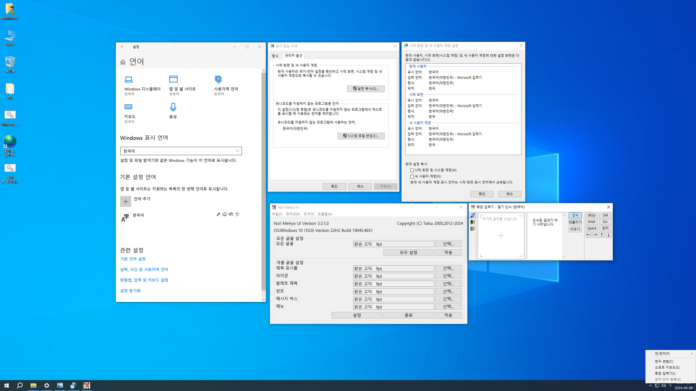Check the 새 사용자 계정 checkbox
The height and width of the screenshot is (391, 696).
click(x=412, y=177)
